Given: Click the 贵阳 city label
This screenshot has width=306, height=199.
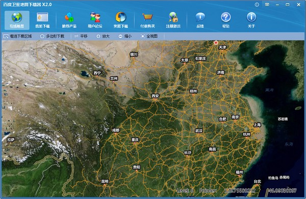Looking at the screenshot, I should [x=136, y=167].
